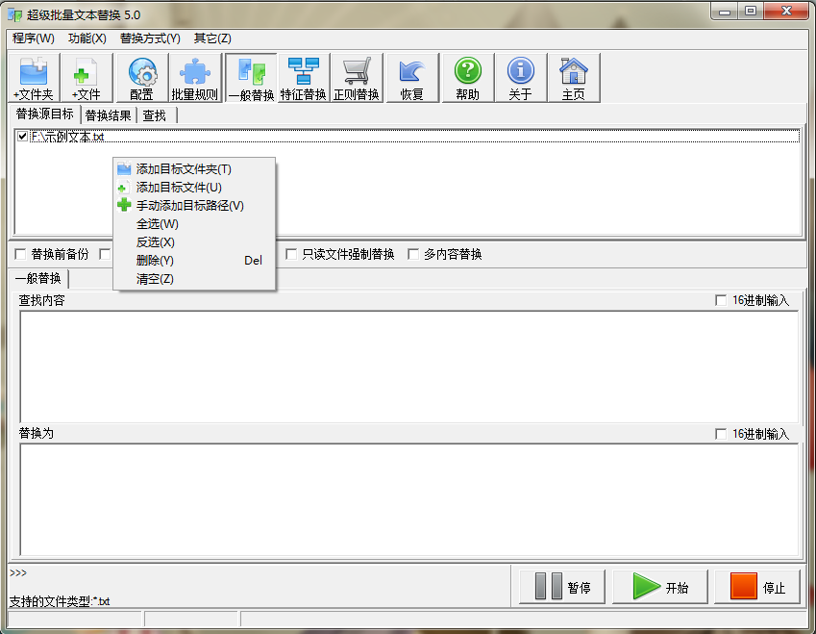The image size is (816, 634).
Task: Select the lower 一般替换 tab
Action: 38,278
